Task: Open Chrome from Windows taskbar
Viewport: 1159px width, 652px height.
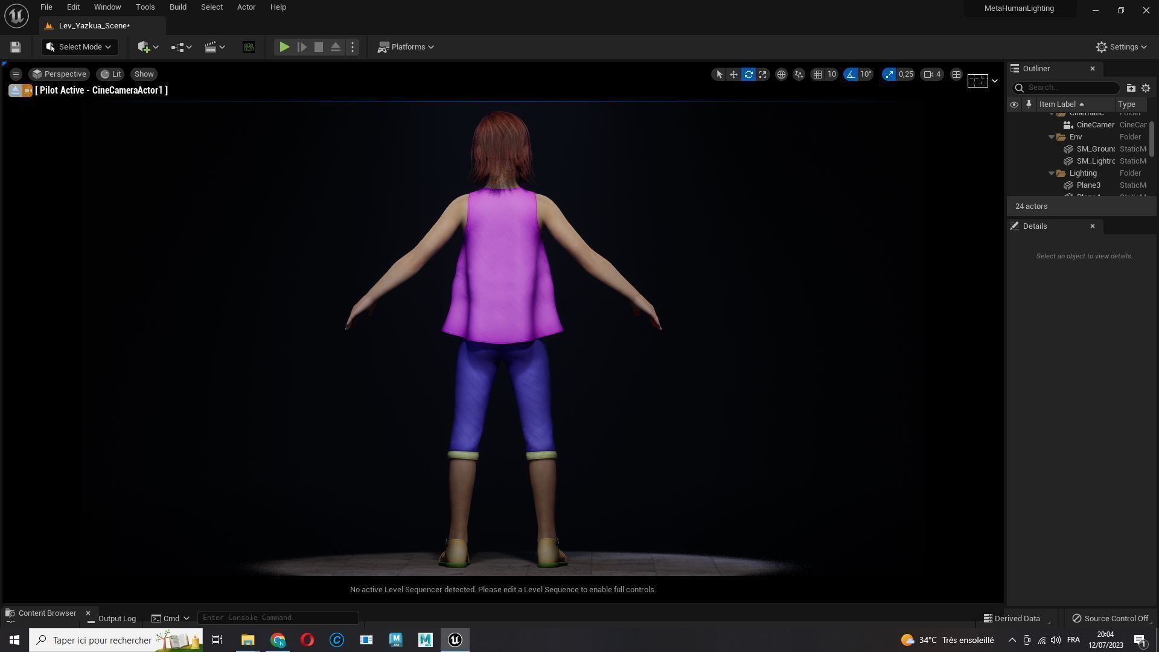Action: [278, 640]
